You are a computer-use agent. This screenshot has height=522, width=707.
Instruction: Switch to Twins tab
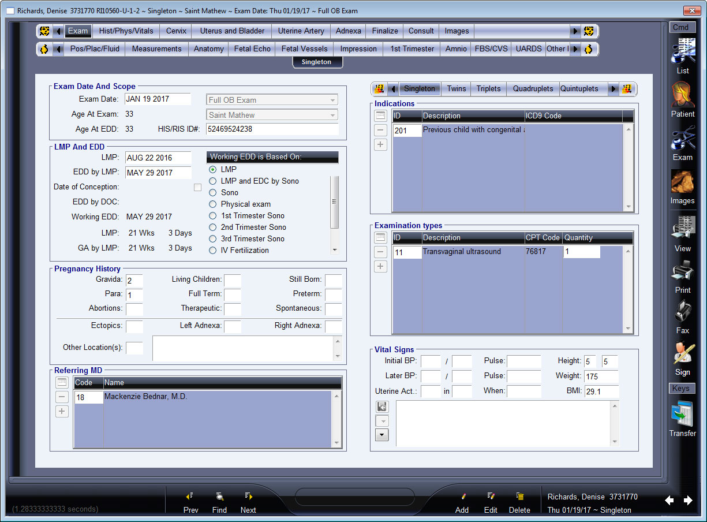(456, 89)
